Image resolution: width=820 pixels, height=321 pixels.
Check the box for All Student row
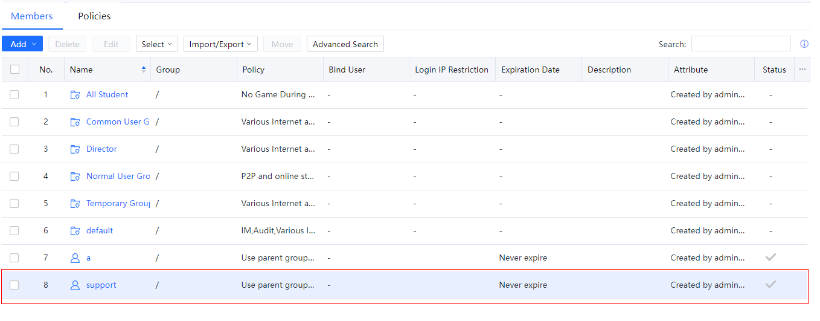tap(14, 95)
